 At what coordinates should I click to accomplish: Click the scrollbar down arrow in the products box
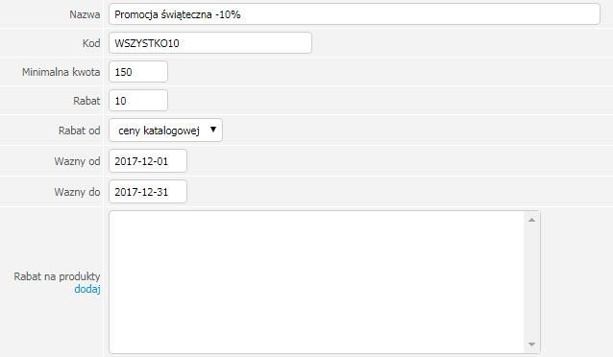pyautogui.click(x=531, y=345)
